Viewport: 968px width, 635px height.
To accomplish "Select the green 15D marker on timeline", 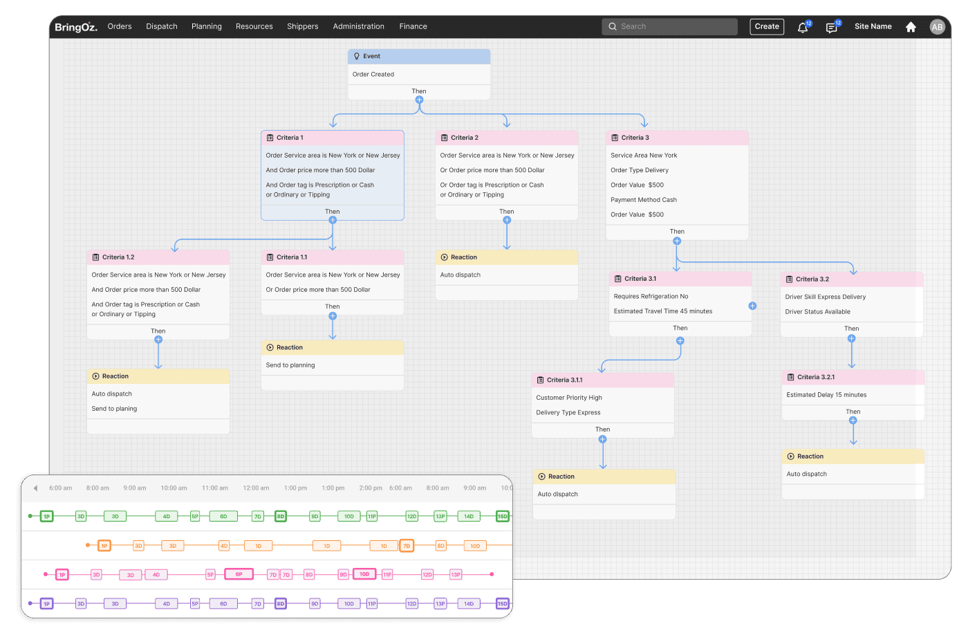I will [x=503, y=516].
